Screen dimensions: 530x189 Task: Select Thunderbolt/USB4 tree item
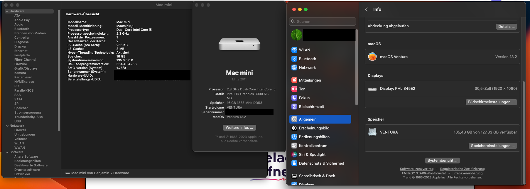[x=28, y=117]
